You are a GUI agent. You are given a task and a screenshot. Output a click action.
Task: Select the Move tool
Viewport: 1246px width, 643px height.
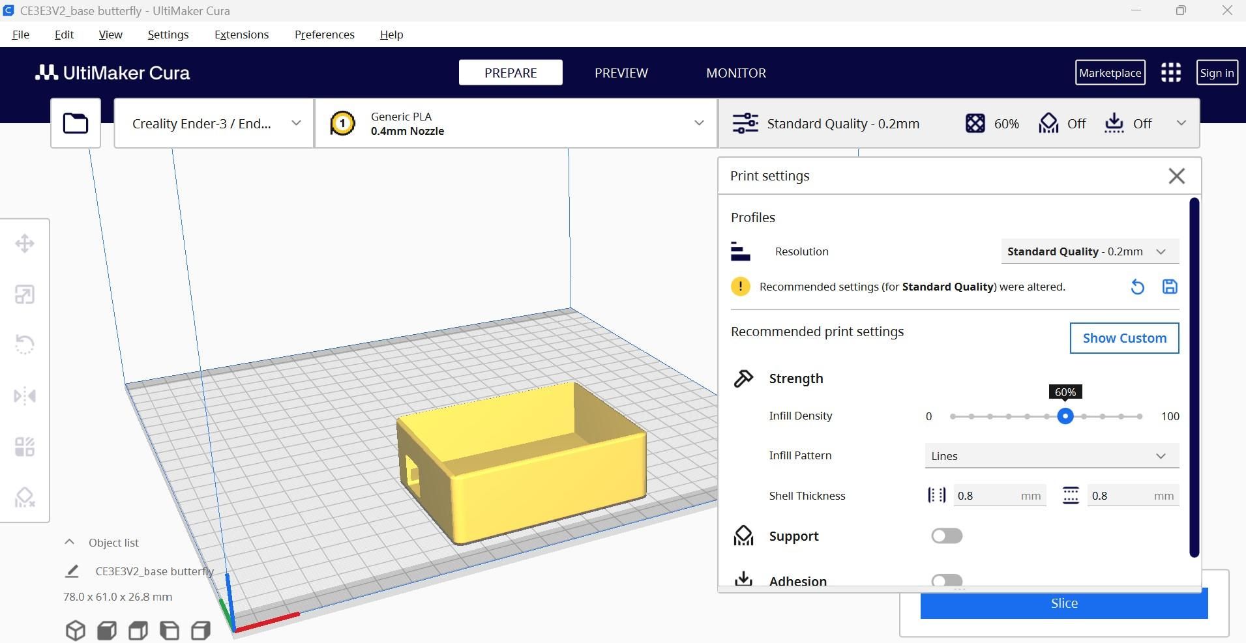(25, 244)
